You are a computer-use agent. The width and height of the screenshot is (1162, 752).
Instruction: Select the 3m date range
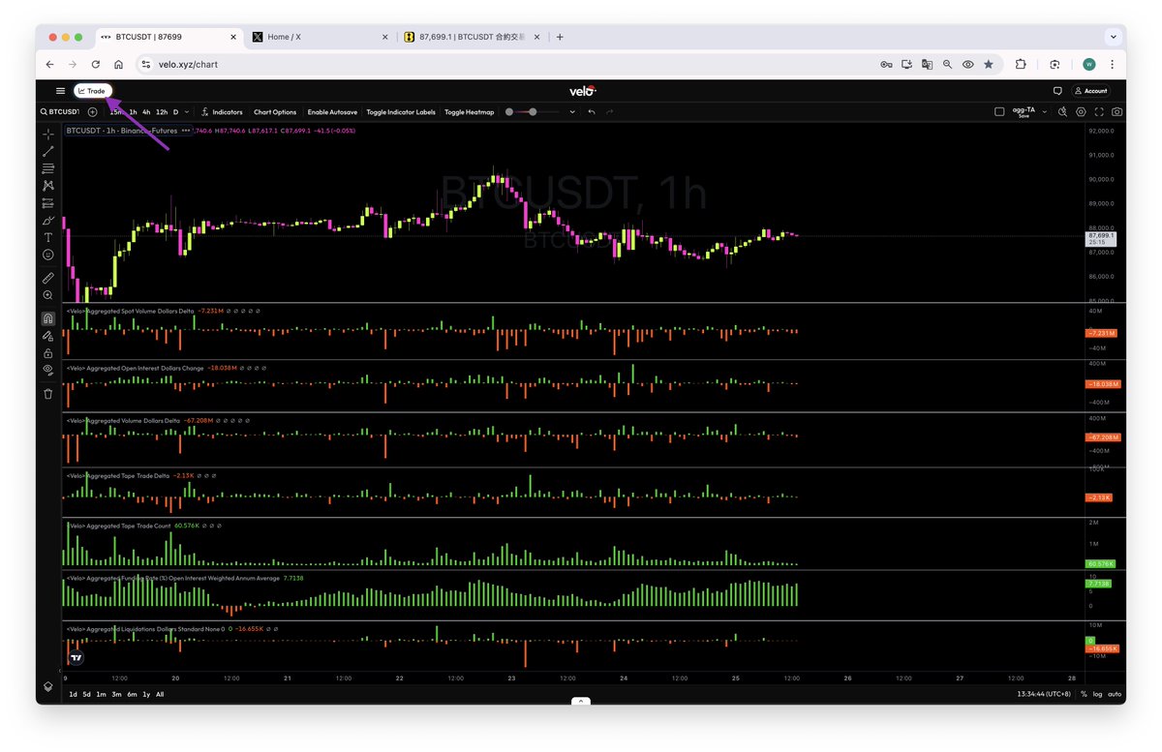tap(116, 694)
